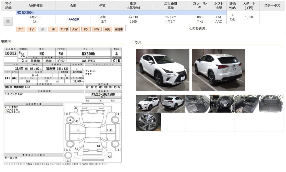Open the large front view car photo
This screenshot has height=172, width=286.
click(163, 69)
